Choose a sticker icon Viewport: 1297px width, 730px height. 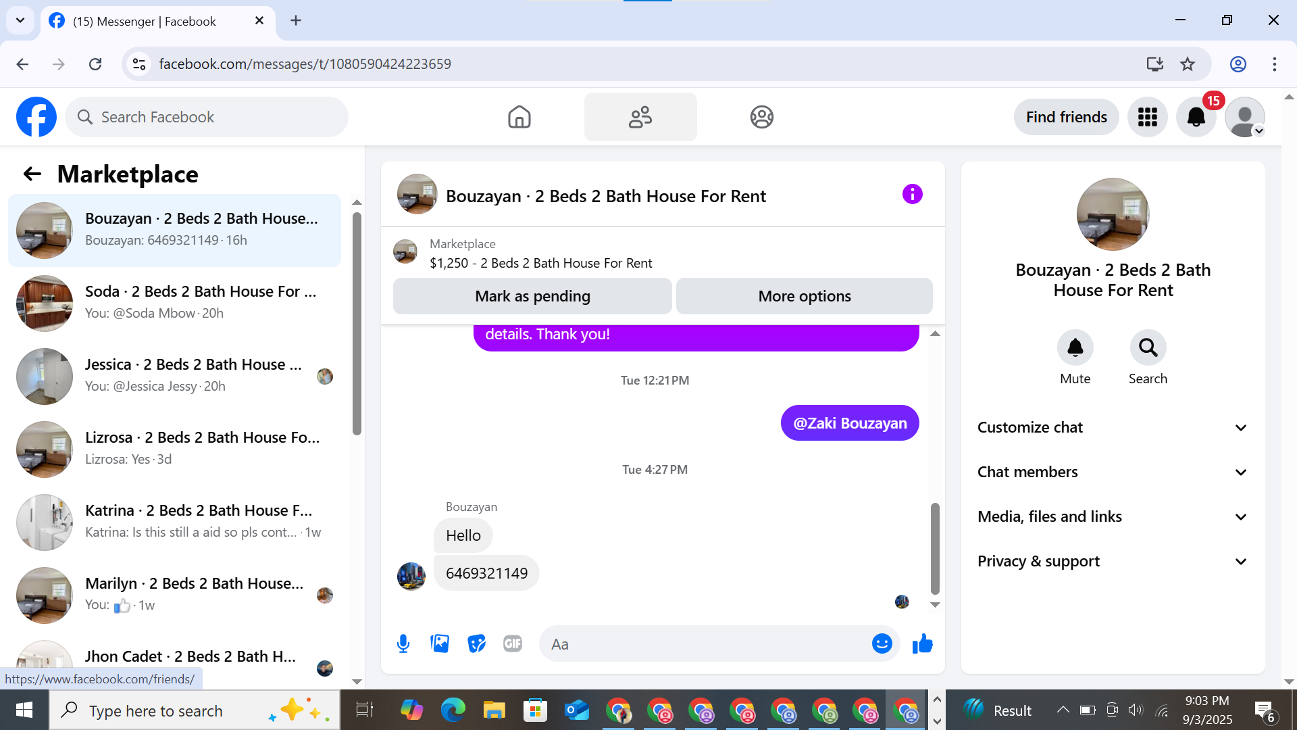[476, 643]
